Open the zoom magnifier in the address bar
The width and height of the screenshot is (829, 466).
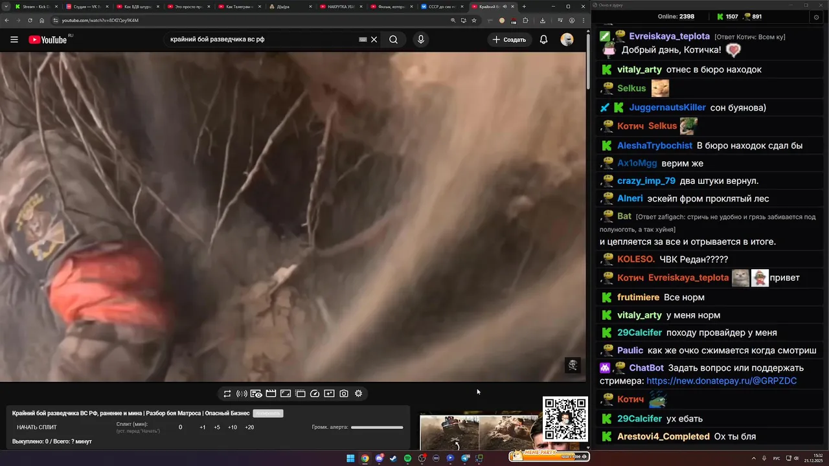coord(453,20)
